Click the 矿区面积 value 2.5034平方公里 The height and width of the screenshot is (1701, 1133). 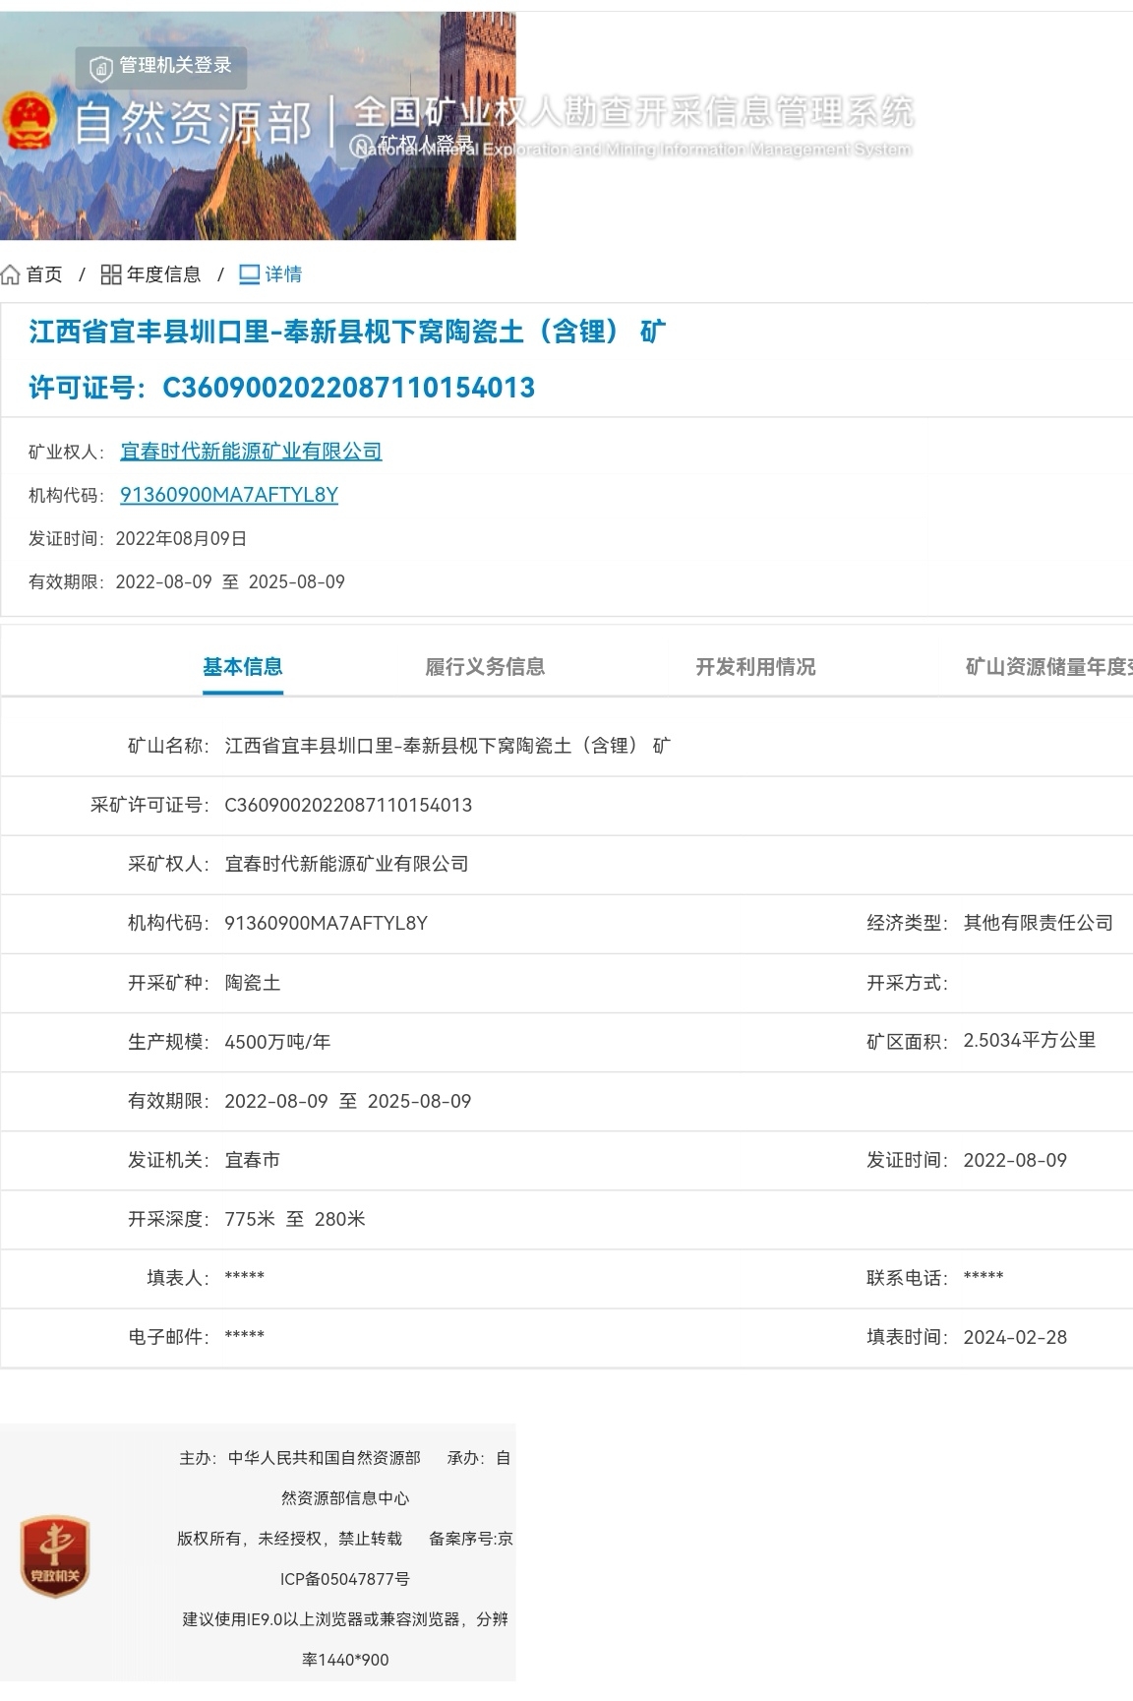(1030, 1041)
